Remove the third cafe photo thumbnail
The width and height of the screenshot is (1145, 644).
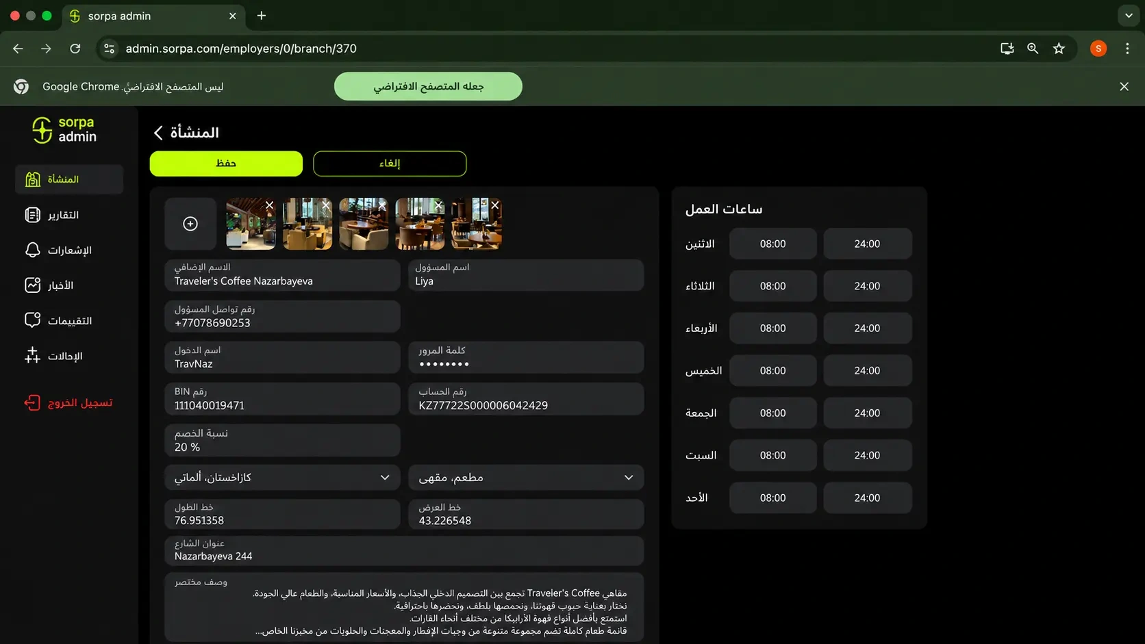pyautogui.click(x=382, y=205)
